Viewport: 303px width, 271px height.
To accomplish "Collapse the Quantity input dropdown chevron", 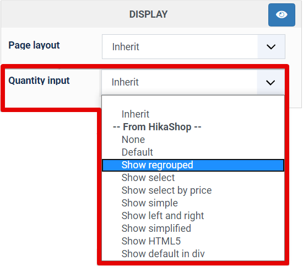I will [x=270, y=82].
